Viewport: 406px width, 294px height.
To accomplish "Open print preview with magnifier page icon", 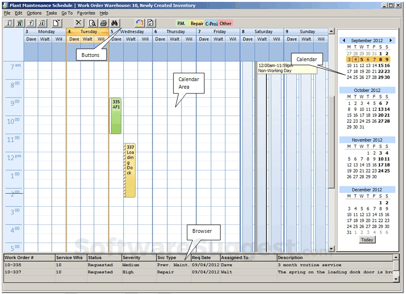I will (x=92, y=23).
